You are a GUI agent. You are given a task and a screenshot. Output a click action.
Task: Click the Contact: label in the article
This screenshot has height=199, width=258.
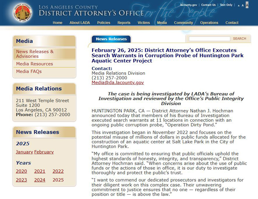102,68
